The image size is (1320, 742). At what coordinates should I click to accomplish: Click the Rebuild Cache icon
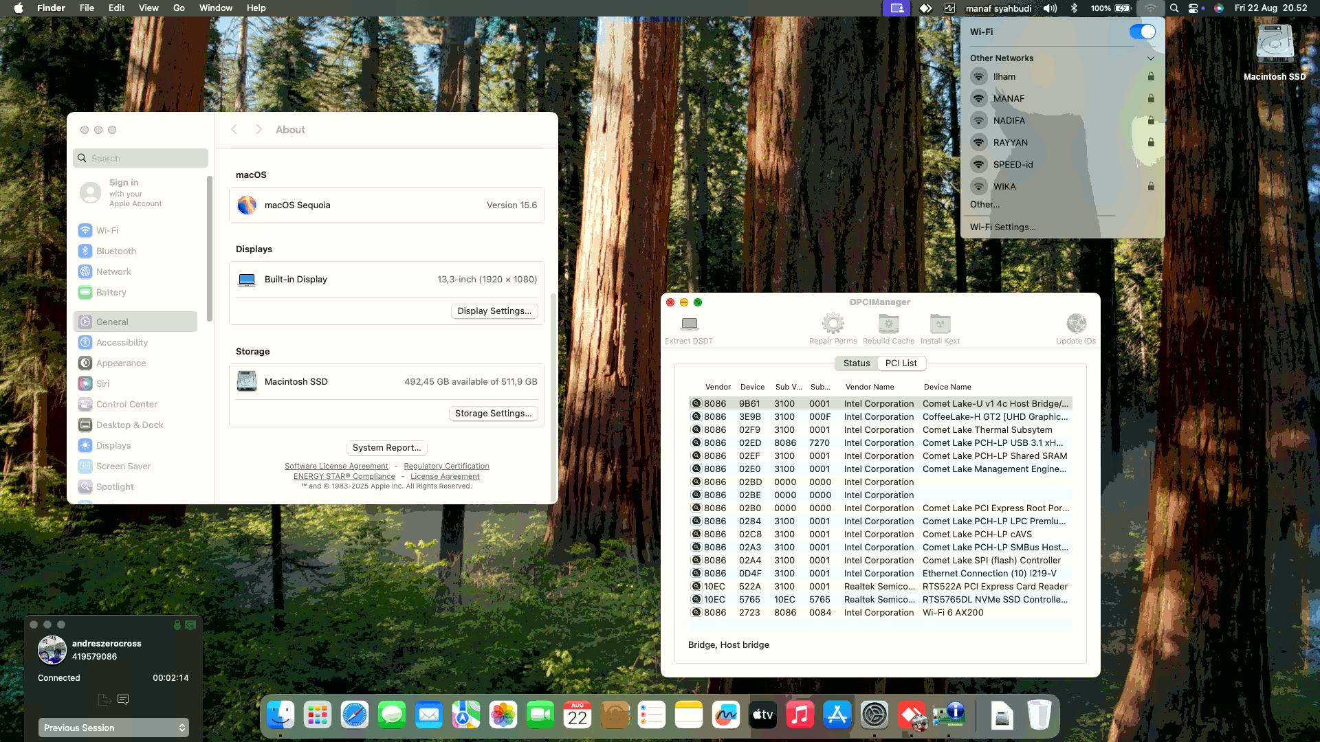coord(888,324)
